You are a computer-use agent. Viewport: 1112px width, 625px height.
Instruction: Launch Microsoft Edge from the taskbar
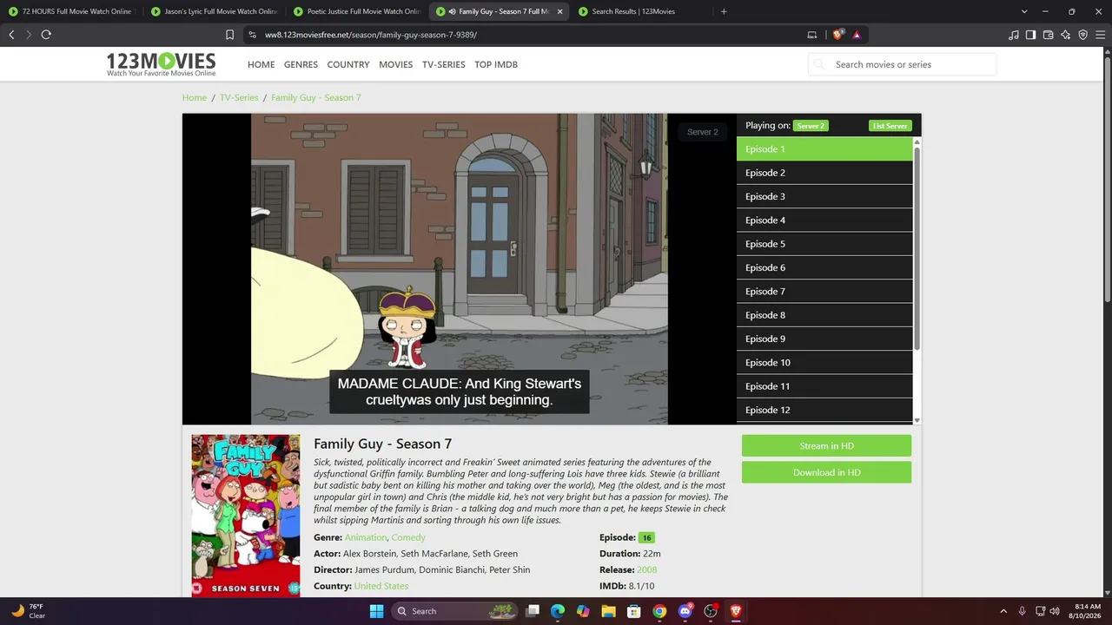(558, 611)
